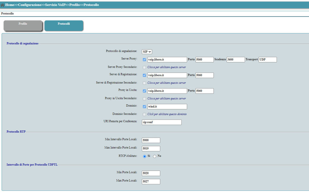Click Server di Registrazione Secondario enable text

click(x=167, y=83)
